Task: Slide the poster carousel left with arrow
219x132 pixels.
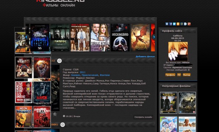Action: coord(27,37)
